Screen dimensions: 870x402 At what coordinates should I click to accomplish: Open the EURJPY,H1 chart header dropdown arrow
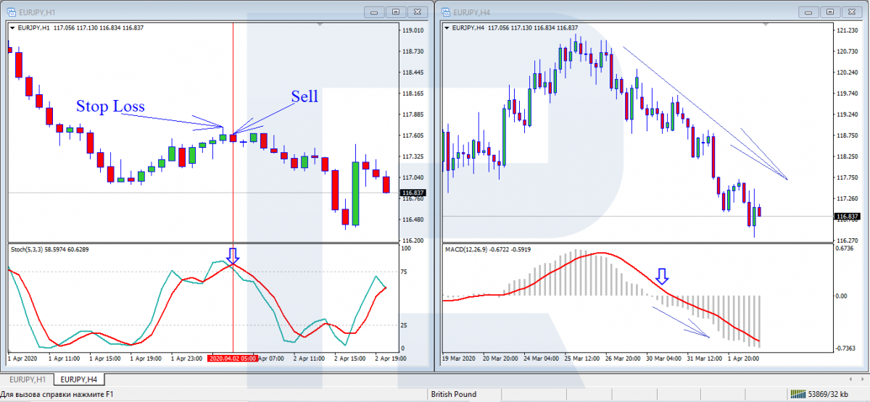point(12,28)
